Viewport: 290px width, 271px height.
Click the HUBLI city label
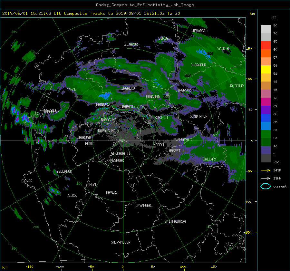point(90,144)
